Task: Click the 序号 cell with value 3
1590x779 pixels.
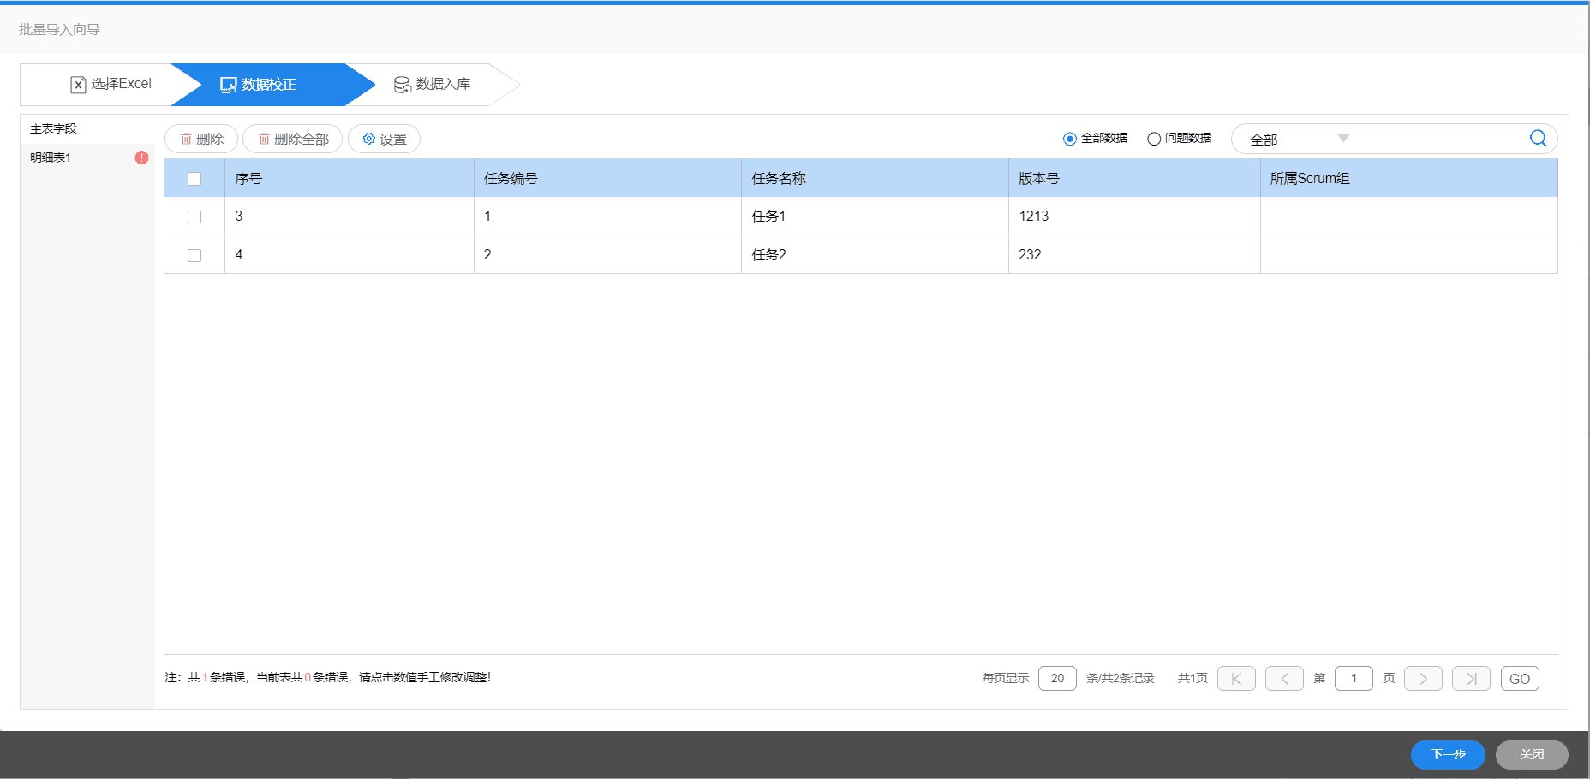Action: pos(350,216)
